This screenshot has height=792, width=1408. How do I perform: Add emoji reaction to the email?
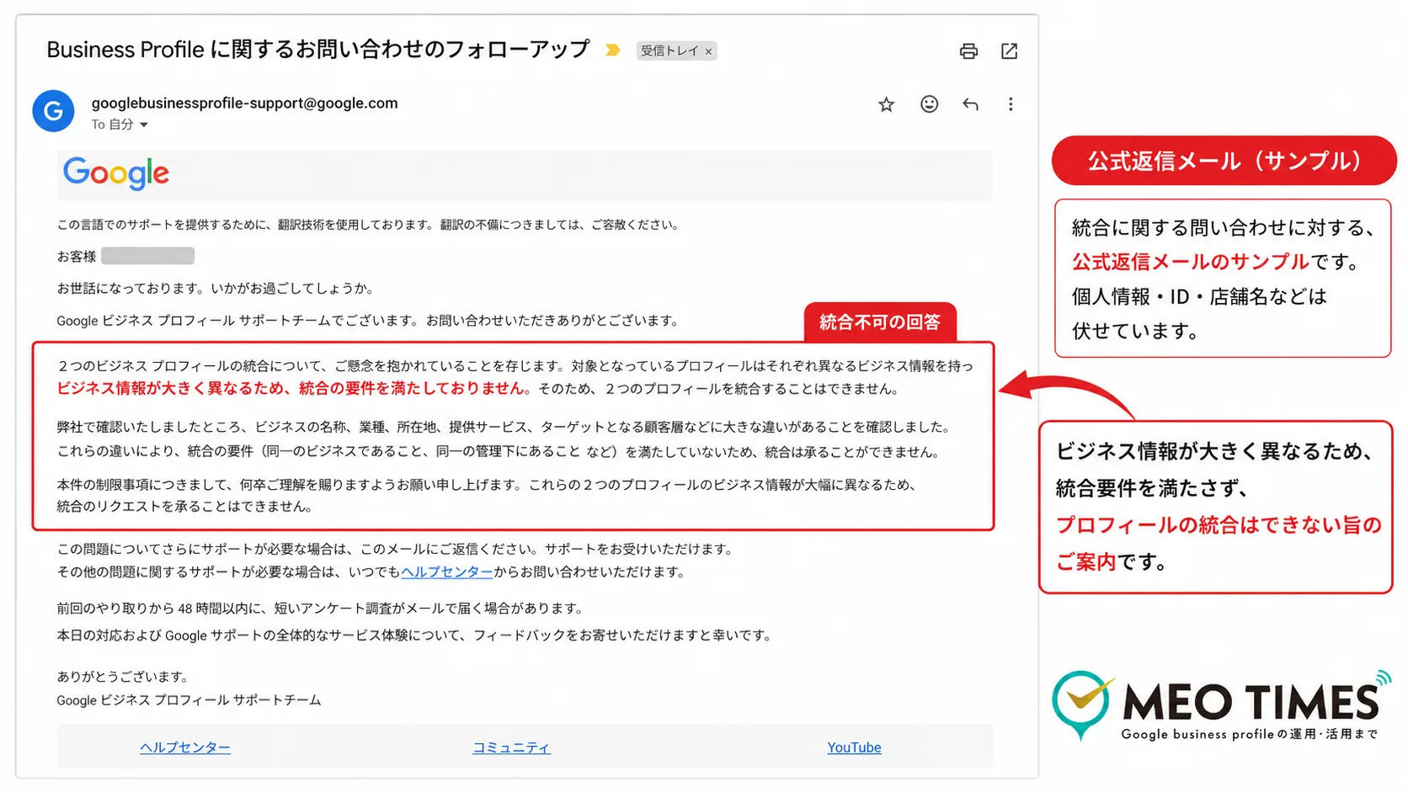click(x=929, y=104)
